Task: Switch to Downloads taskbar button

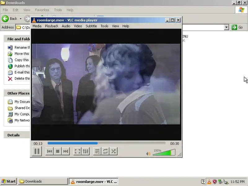Action: (43, 181)
